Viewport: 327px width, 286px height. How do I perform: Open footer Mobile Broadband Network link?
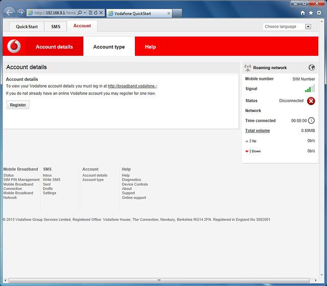pyautogui.click(x=18, y=195)
